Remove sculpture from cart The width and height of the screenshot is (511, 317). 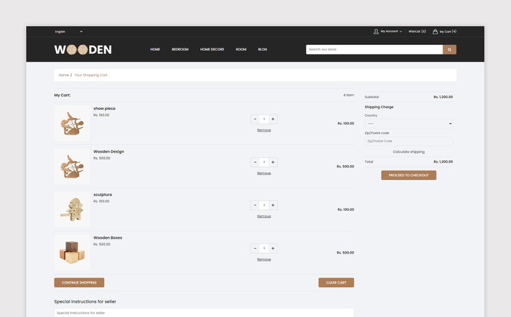coord(264,216)
